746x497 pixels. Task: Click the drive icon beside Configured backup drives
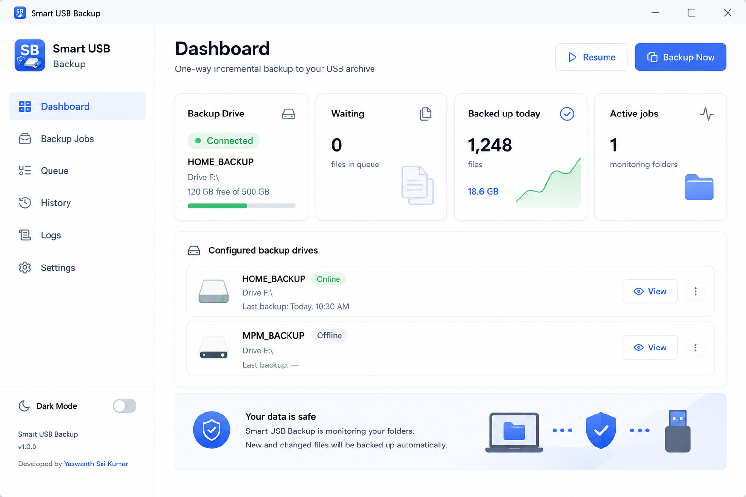click(x=194, y=250)
